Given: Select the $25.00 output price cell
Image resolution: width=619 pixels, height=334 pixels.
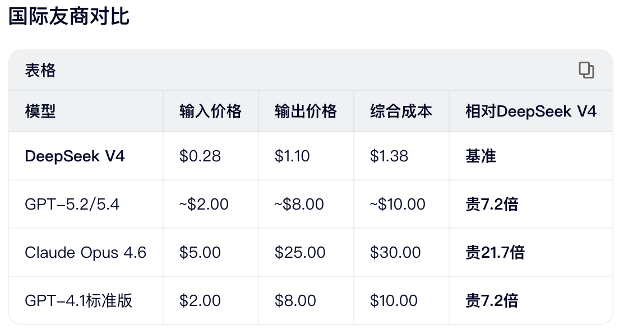Looking at the screenshot, I should (x=297, y=252).
